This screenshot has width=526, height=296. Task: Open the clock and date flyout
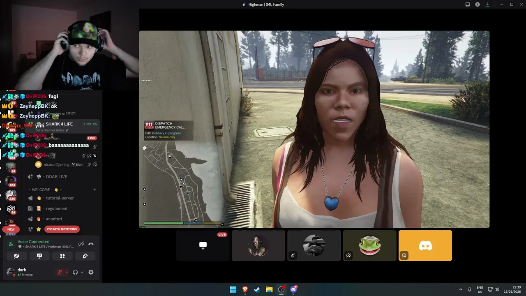[x=513, y=289]
